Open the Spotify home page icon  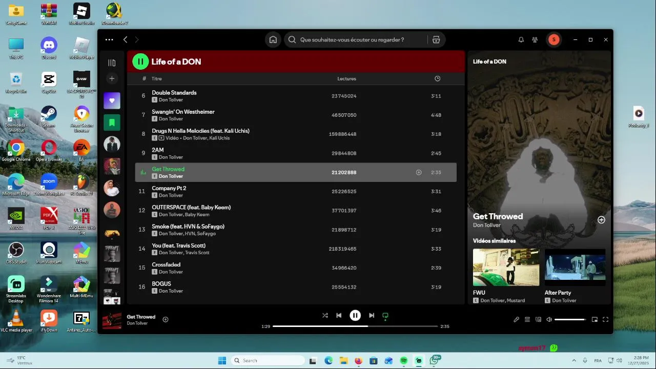click(273, 39)
